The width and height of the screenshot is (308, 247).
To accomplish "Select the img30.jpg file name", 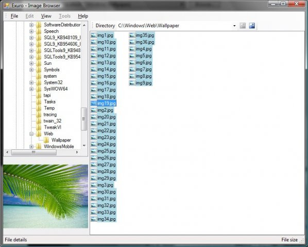I will click(x=106, y=192).
